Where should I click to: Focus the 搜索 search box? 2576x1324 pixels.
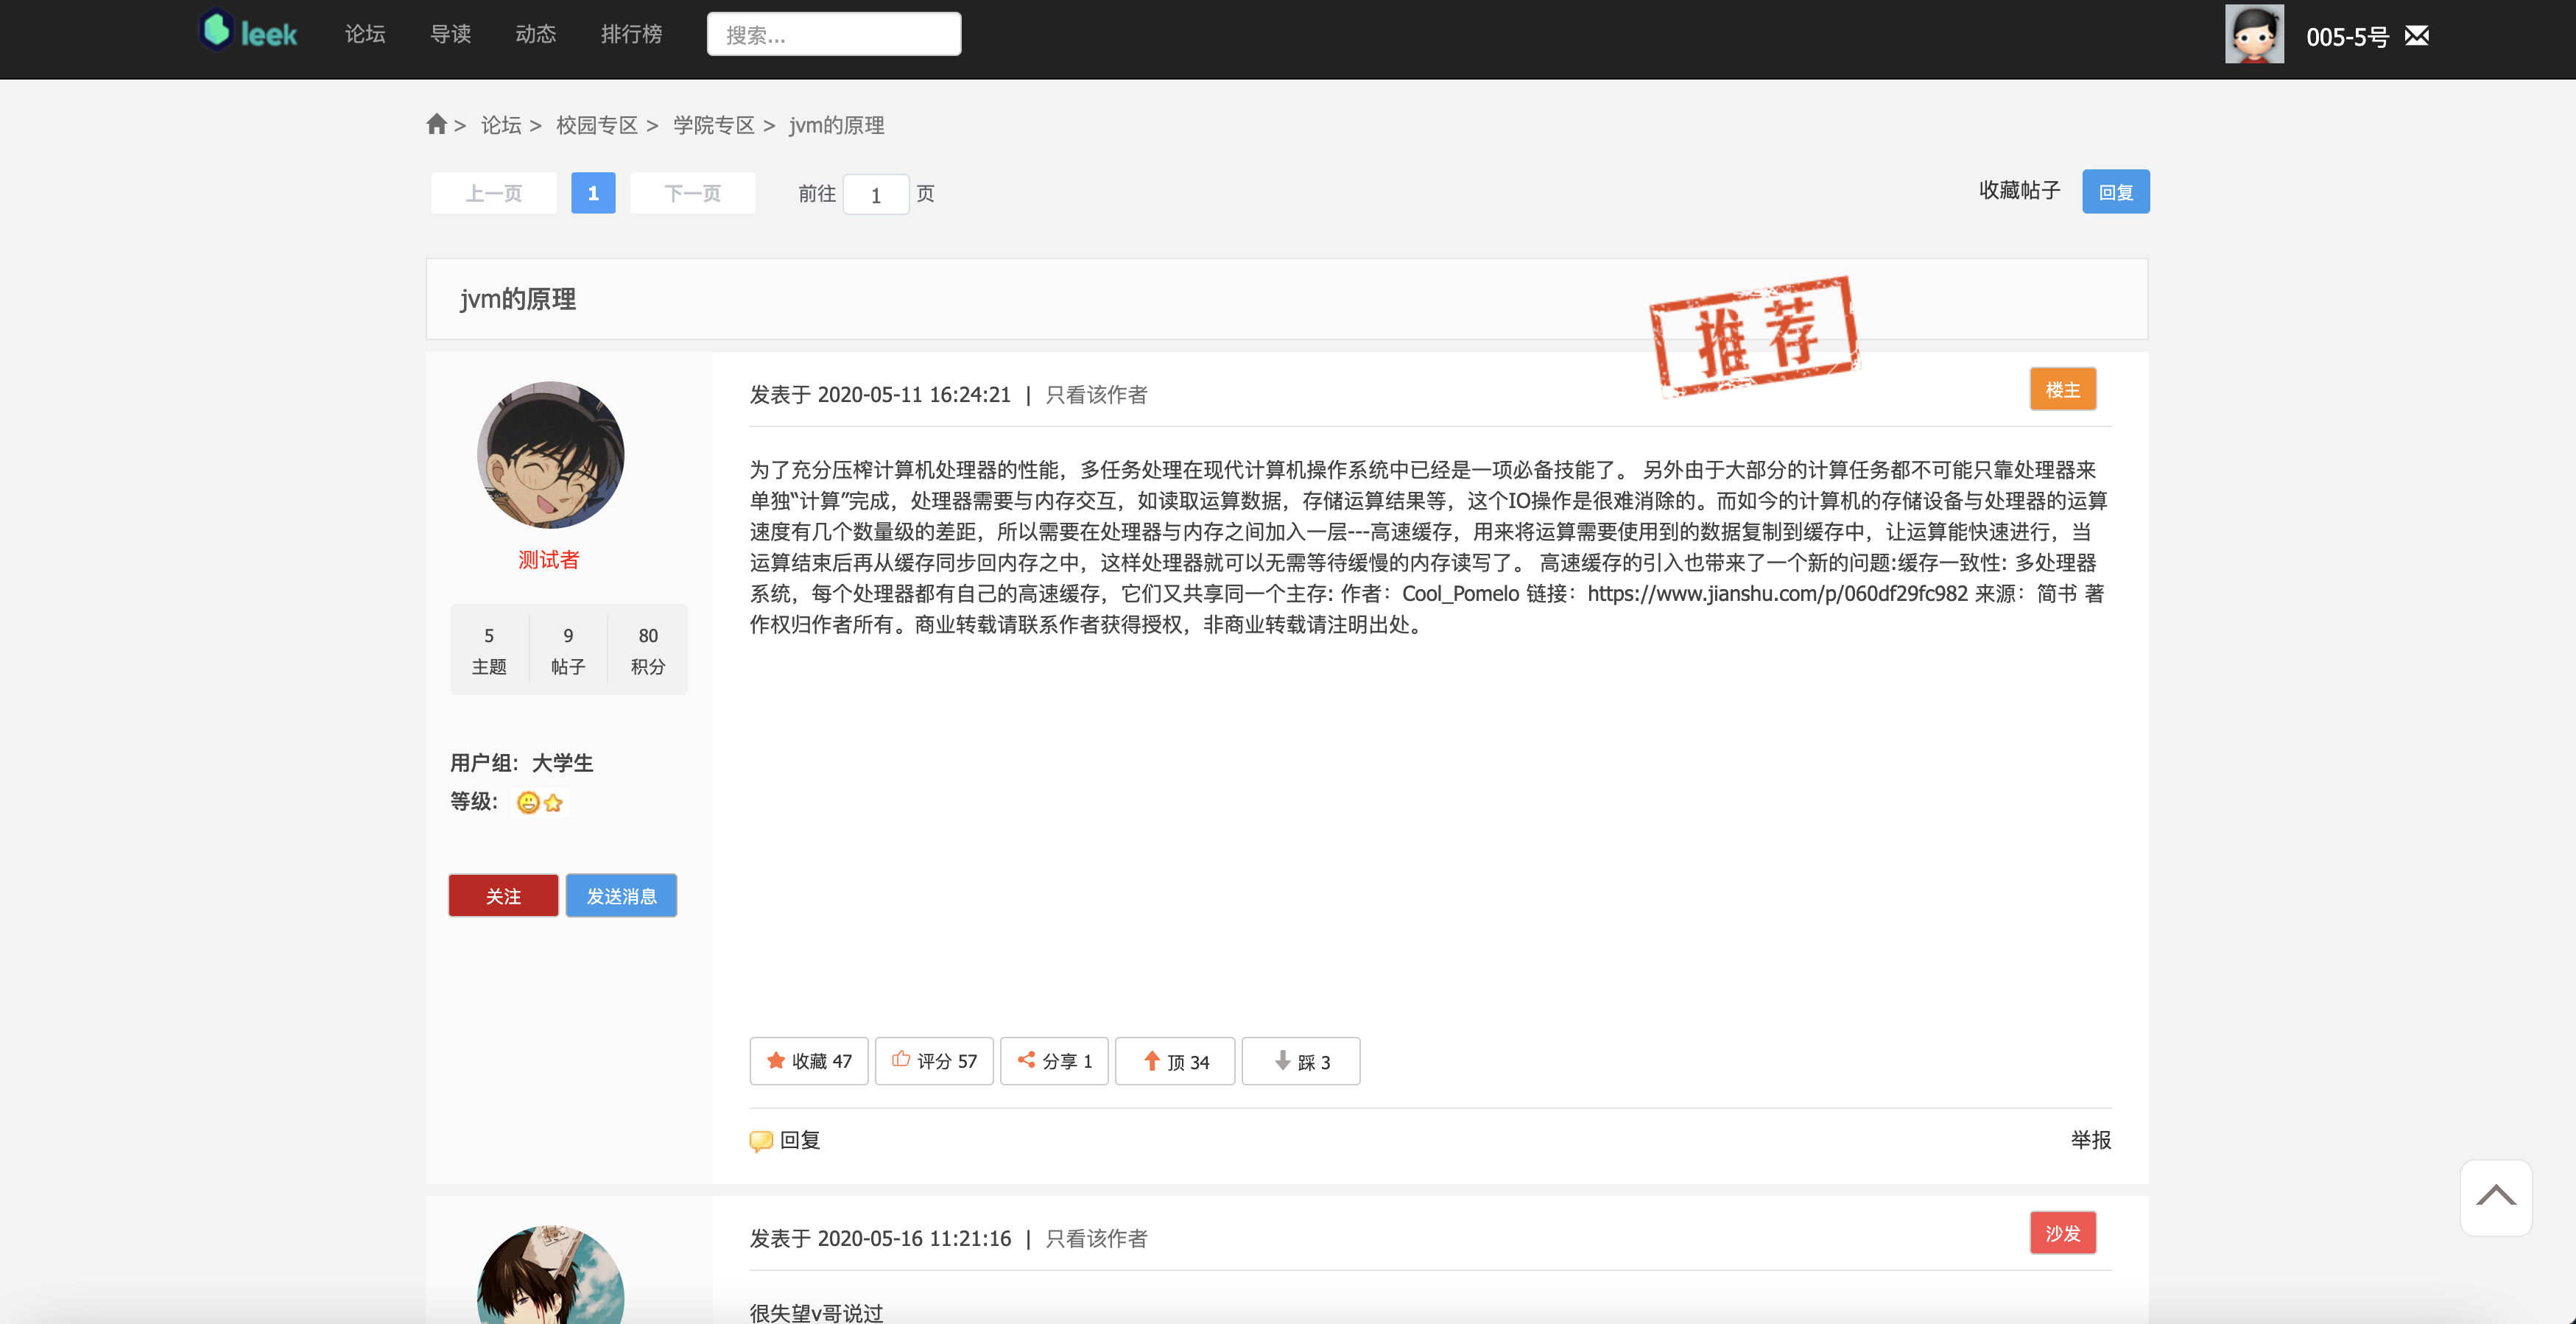834,34
